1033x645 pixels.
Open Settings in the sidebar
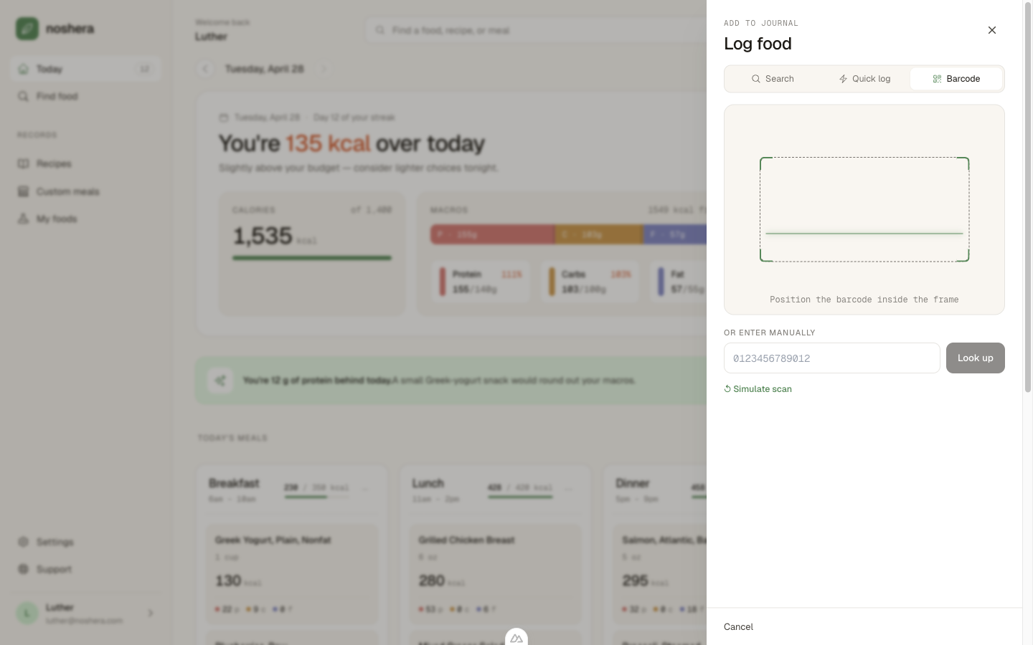tap(85, 542)
